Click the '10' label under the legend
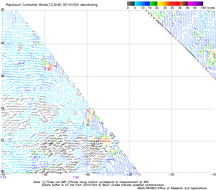Viewport: 216px width, 190px height. (143, 8)
